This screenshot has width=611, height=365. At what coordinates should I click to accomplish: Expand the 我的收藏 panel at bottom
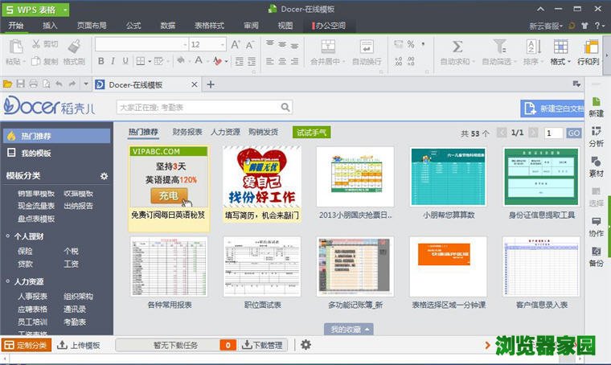coord(351,329)
